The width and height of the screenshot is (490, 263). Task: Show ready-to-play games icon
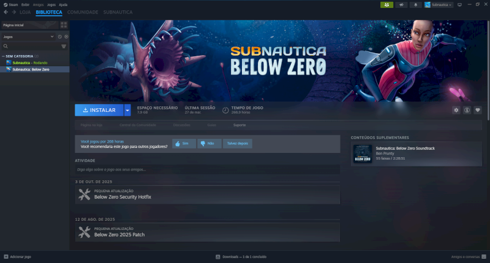point(66,37)
